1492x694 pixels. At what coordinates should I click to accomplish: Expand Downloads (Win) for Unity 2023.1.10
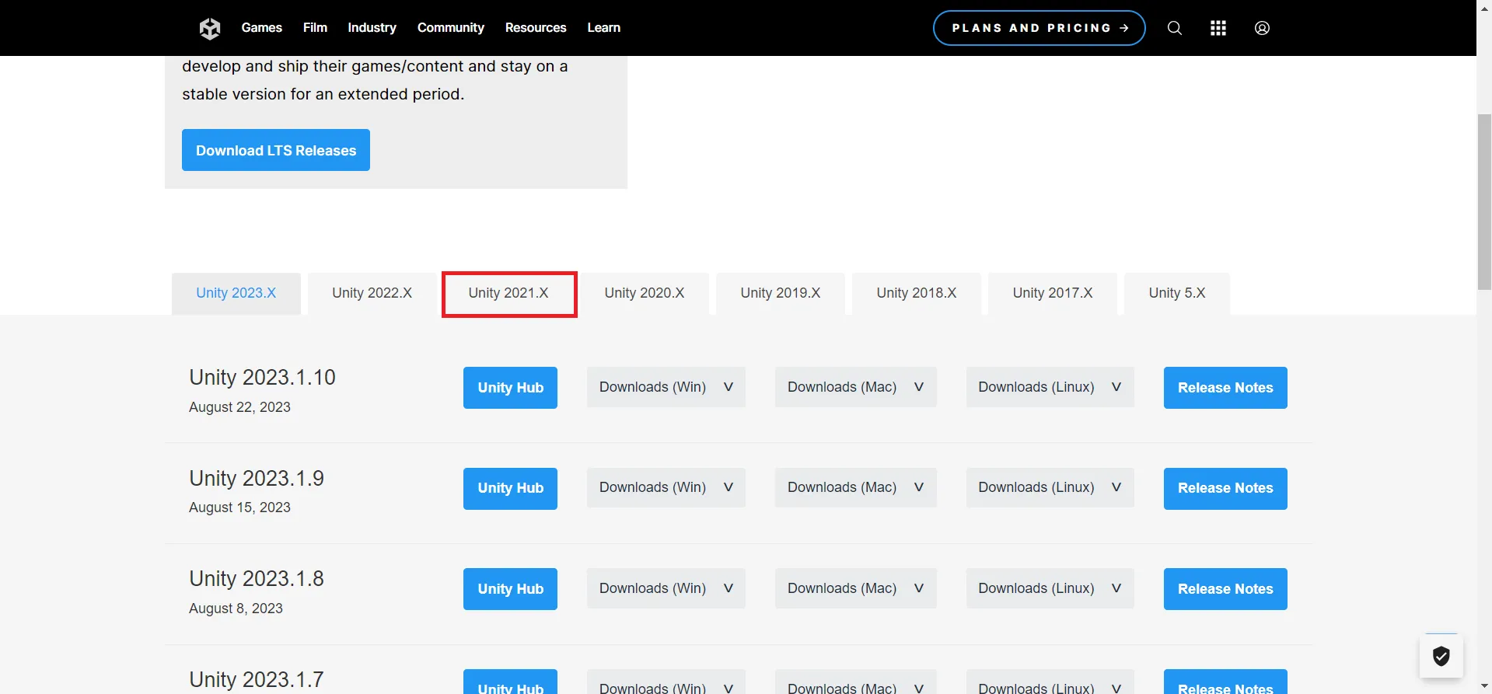(666, 387)
